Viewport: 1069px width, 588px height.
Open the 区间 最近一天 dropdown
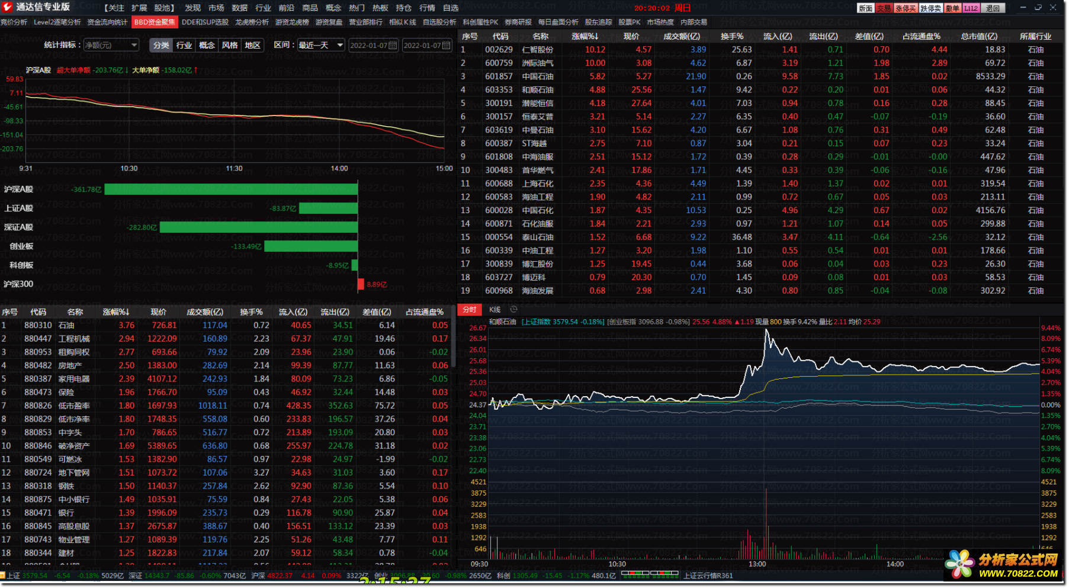(x=320, y=46)
